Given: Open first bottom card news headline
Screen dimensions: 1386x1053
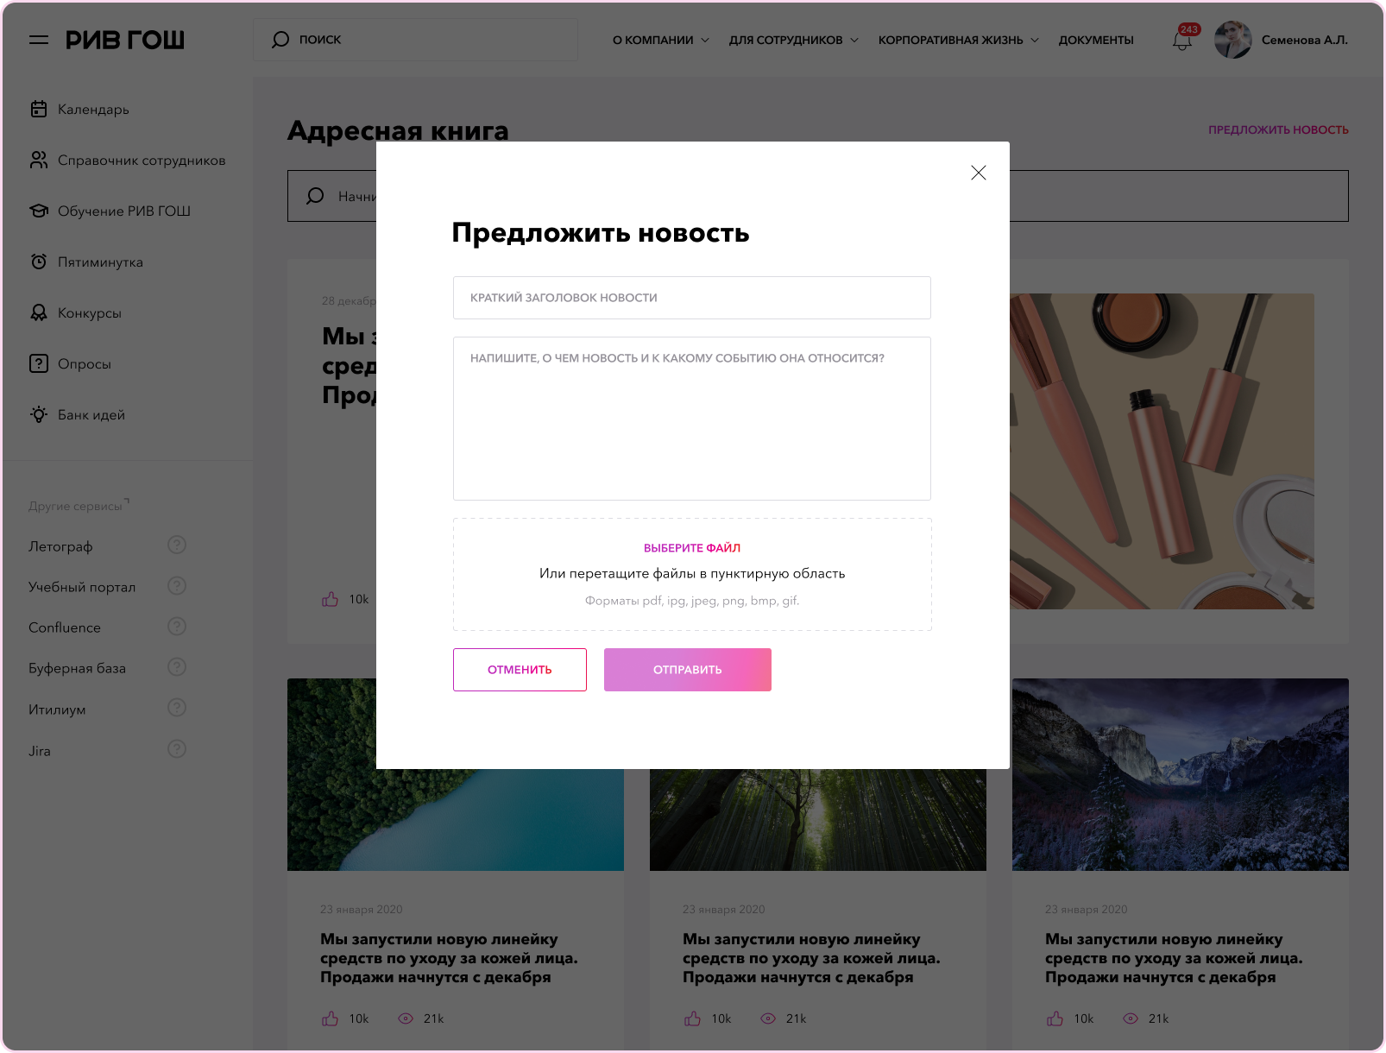Looking at the screenshot, I should [449, 958].
